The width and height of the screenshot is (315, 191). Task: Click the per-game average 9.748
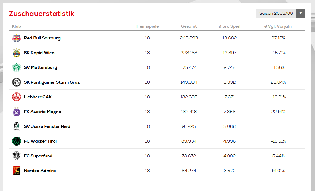click(x=229, y=67)
